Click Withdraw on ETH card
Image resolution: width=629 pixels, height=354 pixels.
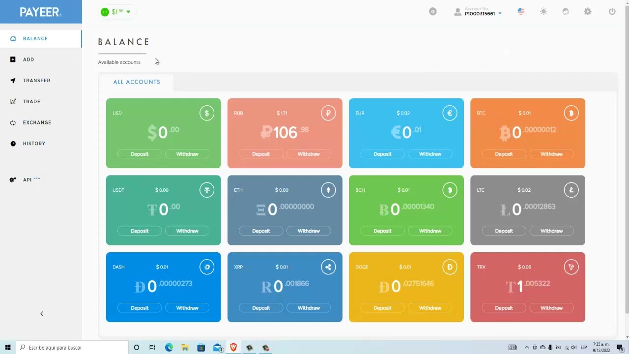pos(309,231)
